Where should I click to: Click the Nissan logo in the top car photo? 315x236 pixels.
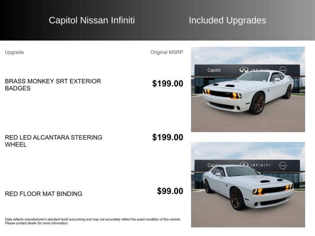tap(283, 69)
